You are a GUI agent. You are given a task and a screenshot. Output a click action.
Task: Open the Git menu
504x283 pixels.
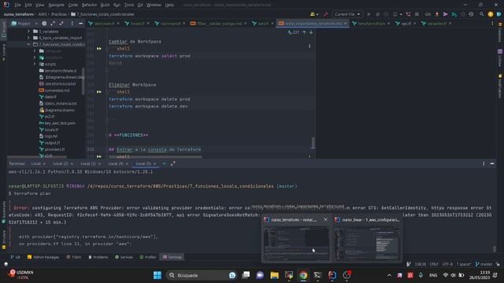point(140,5)
